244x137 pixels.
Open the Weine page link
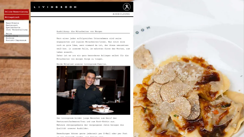pyautogui.click(x=9, y=33)
